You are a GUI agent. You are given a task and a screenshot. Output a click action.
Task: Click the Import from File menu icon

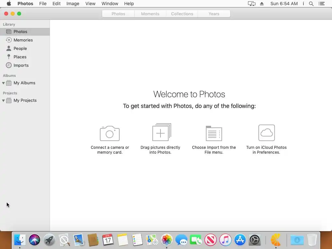click(214, 133)
